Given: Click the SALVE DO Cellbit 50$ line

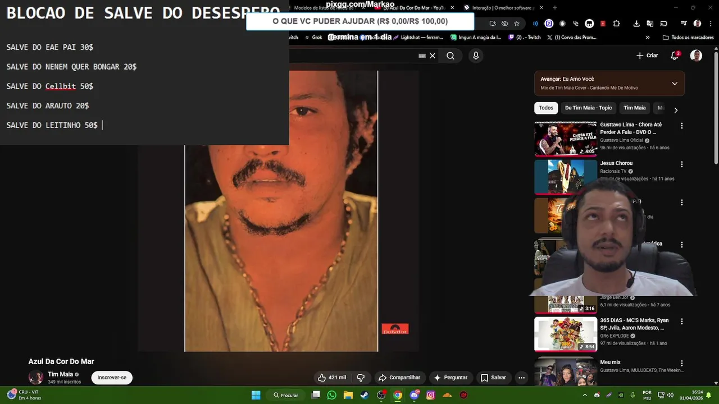Looking at the screenshot, I should pyautogui.click(x=49, y=86).
